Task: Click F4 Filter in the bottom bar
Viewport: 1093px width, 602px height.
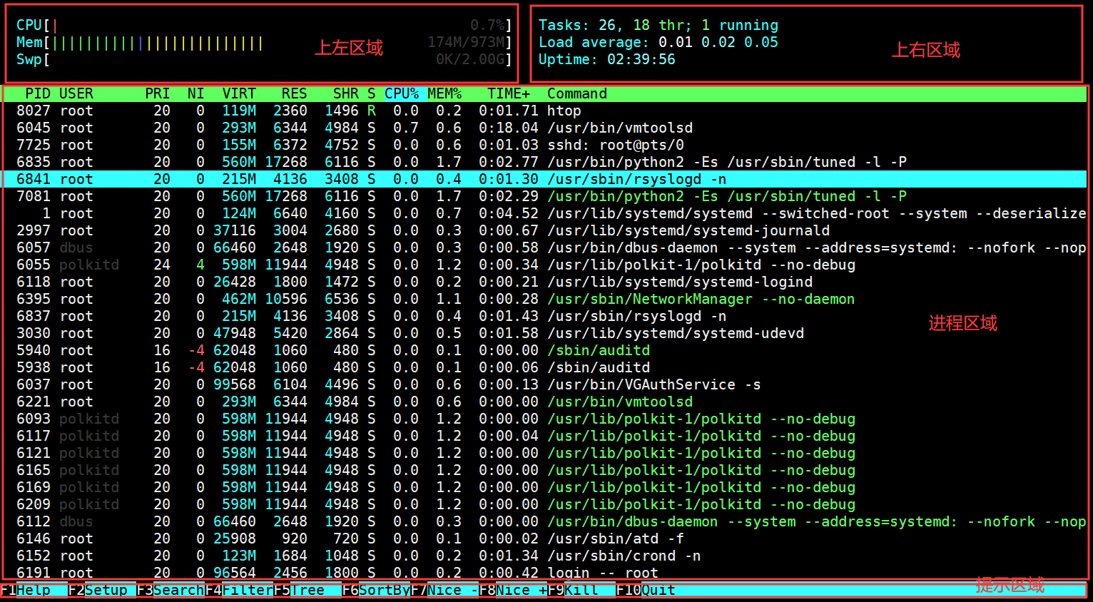Action: click(x=241, y=590)
